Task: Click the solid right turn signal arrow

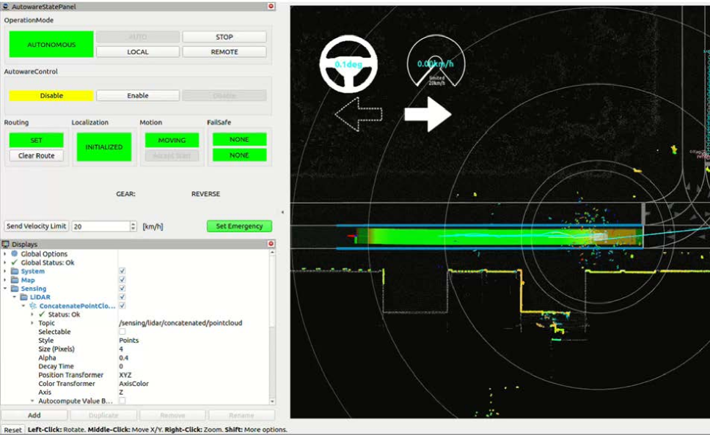Action: pos(428,114)
